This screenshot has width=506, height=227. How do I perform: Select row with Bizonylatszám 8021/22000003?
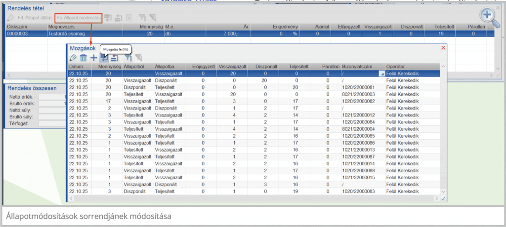pos(254,94)
